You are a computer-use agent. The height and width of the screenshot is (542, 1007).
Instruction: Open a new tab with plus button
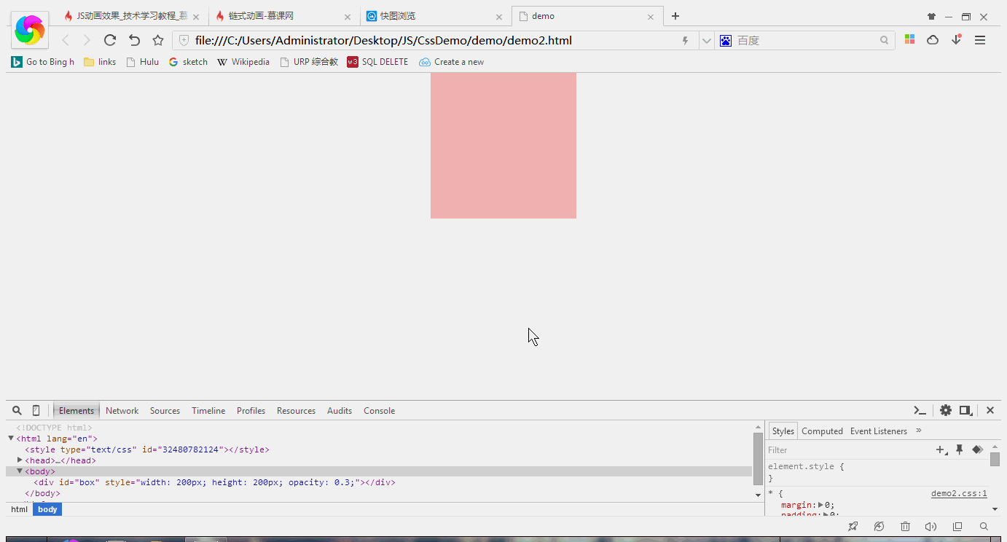675,16
